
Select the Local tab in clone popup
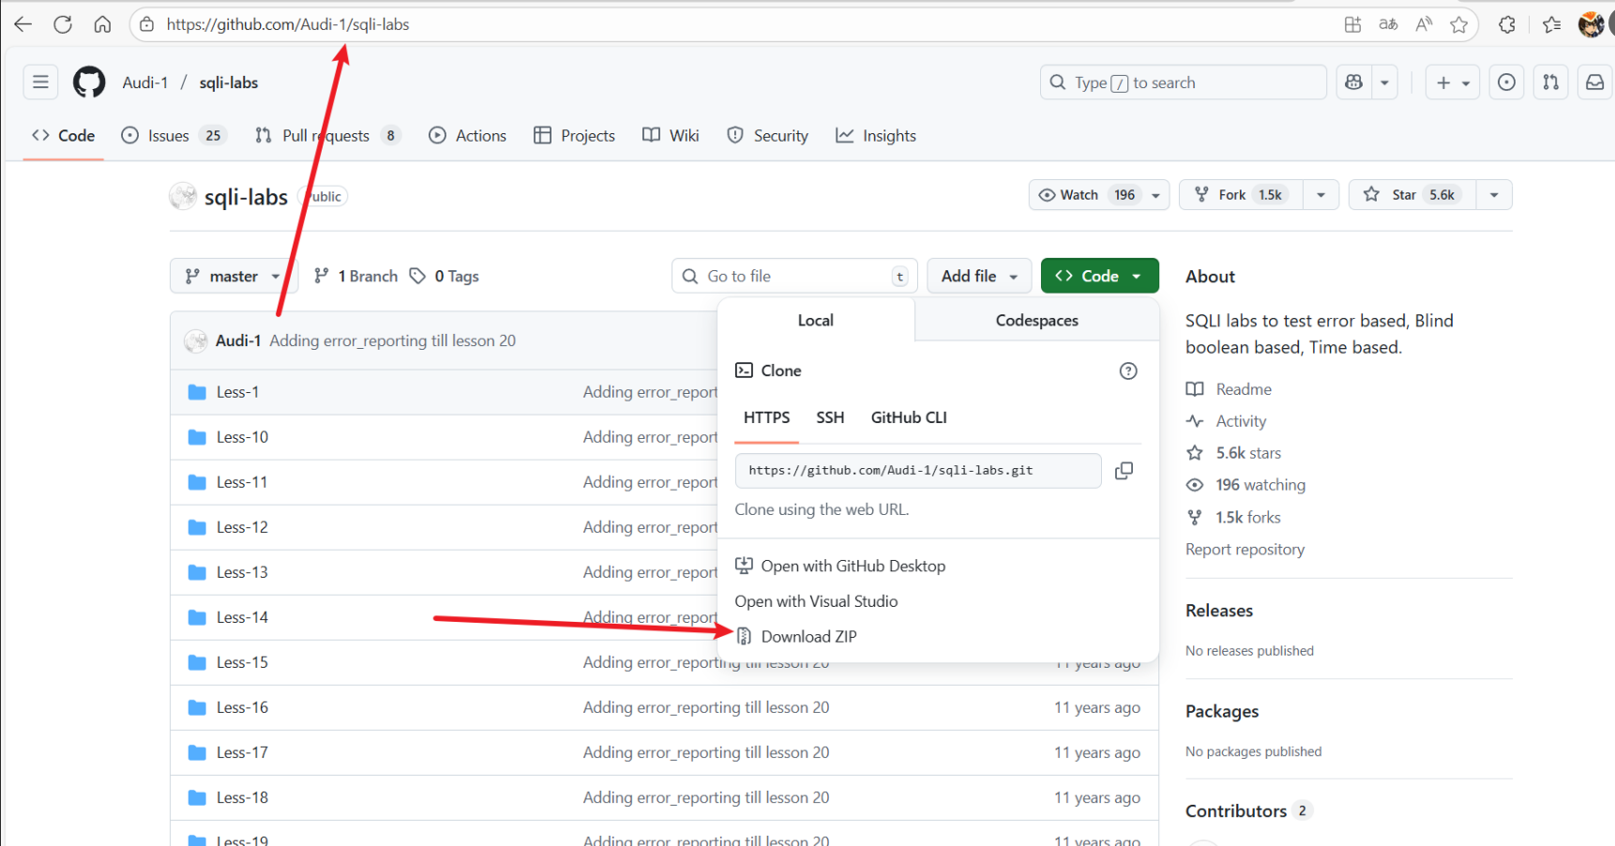(816, 320)
